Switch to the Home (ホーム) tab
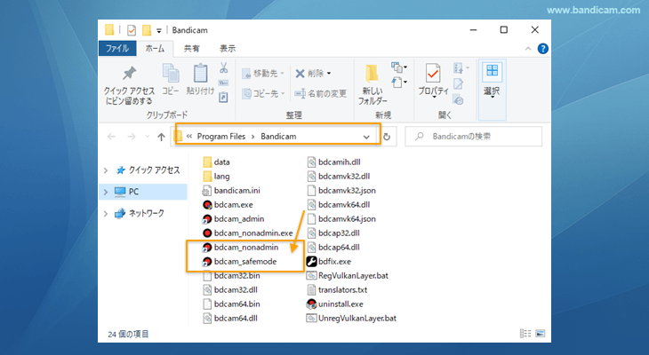 (156, 49)
